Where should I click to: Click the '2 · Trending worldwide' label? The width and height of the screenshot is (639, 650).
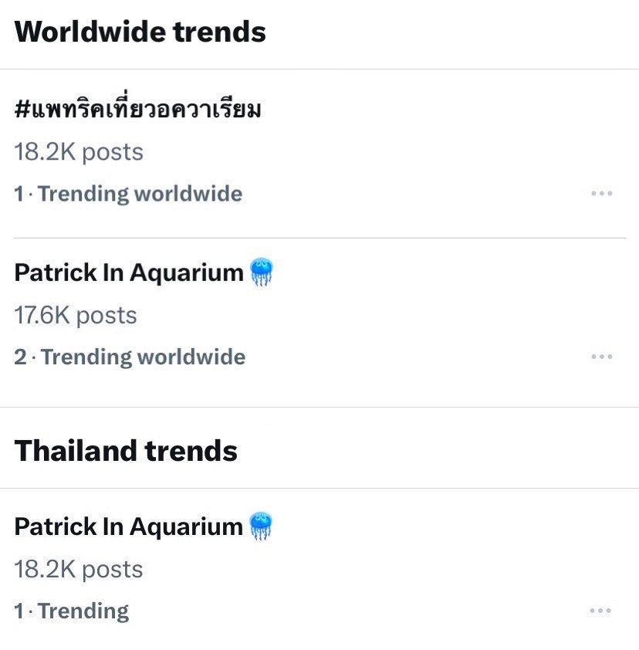coord(130,357)
